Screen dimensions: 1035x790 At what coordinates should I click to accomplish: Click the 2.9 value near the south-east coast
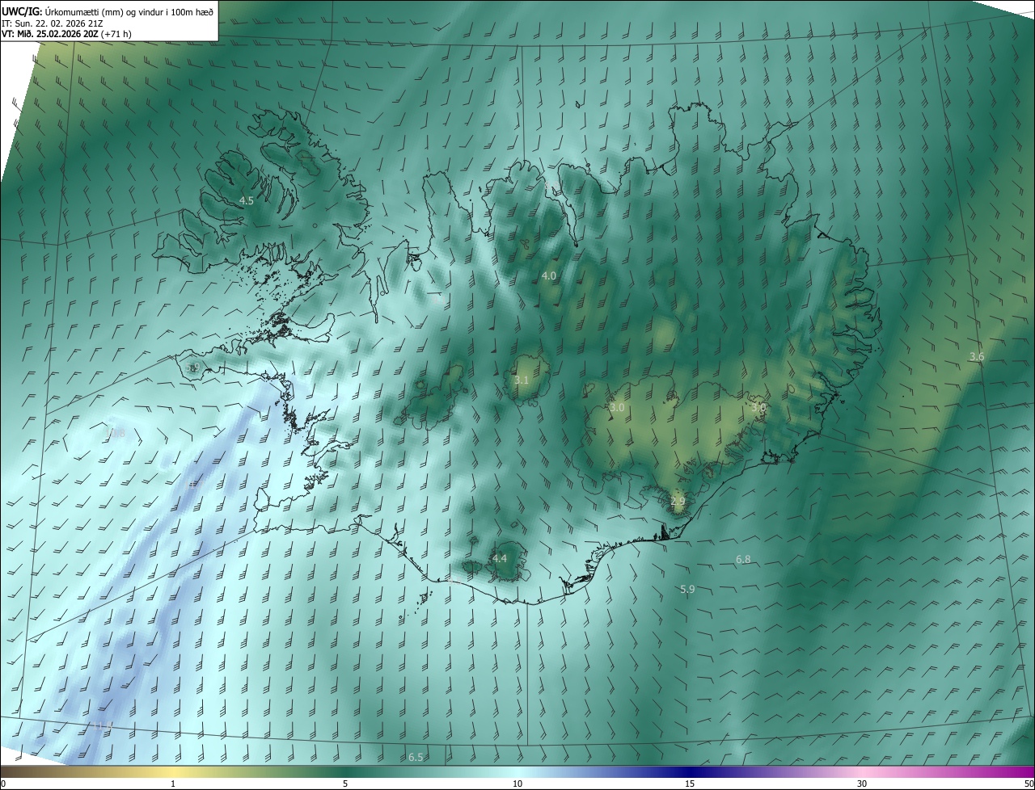[x=678, y=502]
